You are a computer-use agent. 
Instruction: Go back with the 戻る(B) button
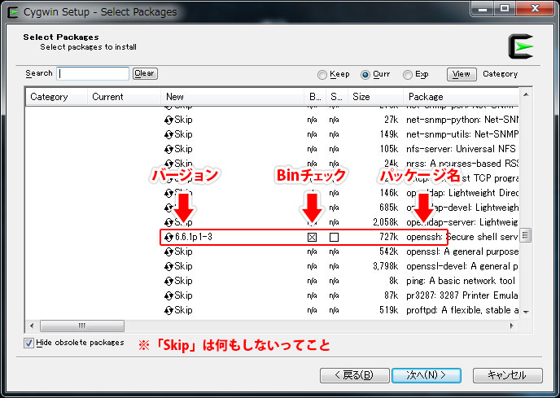pos(354,375)
